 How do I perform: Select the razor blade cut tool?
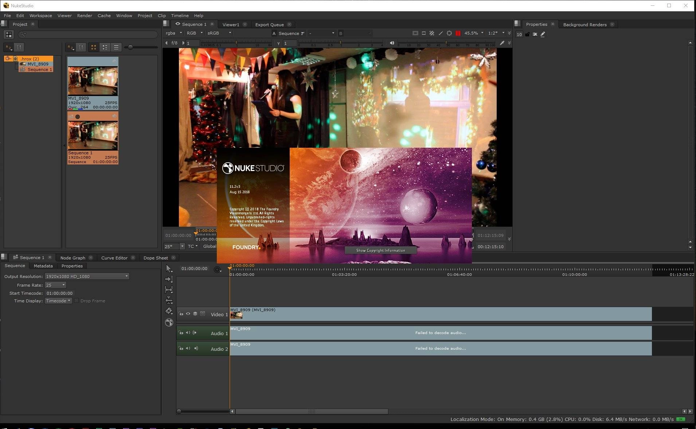(x=169, y=311)
